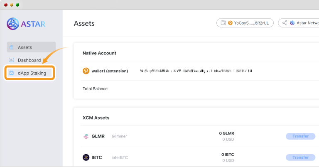Click the Astar logo

click(x=26, y=24)
